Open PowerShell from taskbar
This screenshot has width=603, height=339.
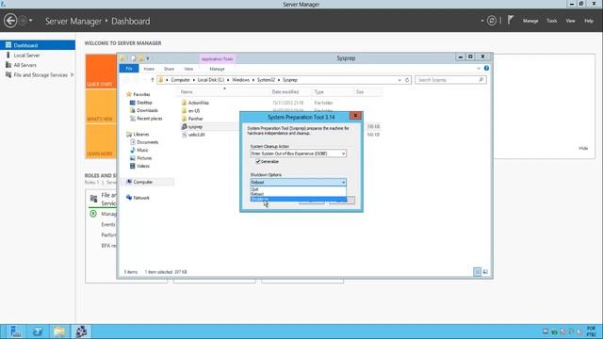pyautogui.click(x=38, y=331)
